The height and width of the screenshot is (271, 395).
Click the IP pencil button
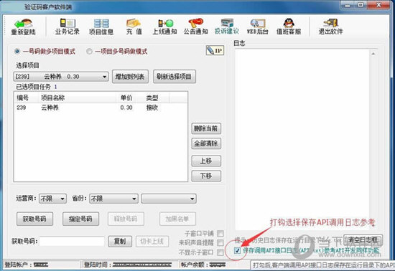click(215, 50)
